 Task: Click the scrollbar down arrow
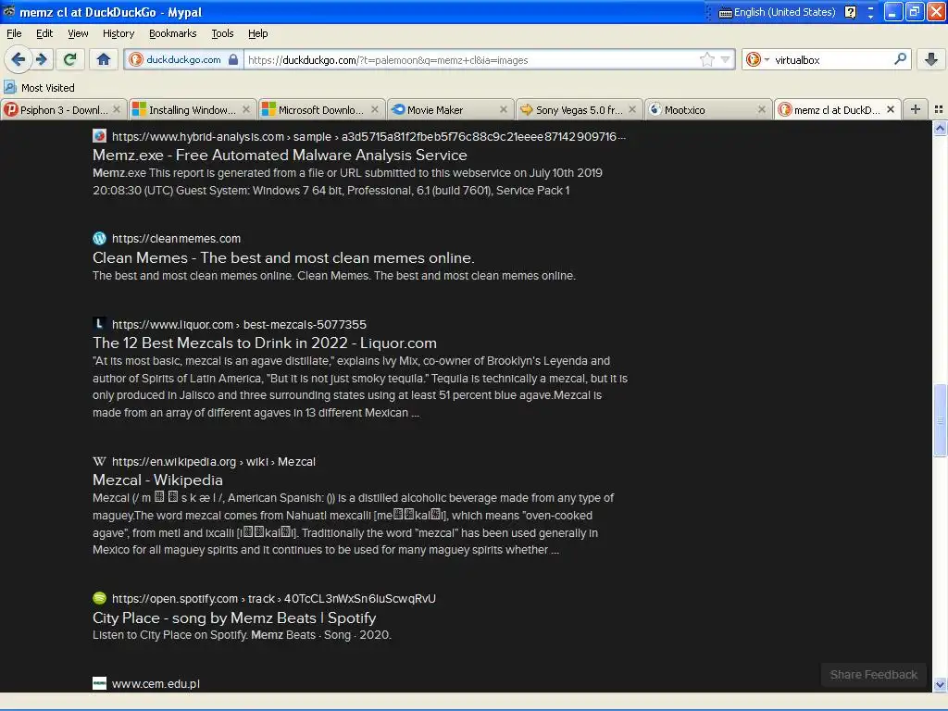click(x=940, y=685)
